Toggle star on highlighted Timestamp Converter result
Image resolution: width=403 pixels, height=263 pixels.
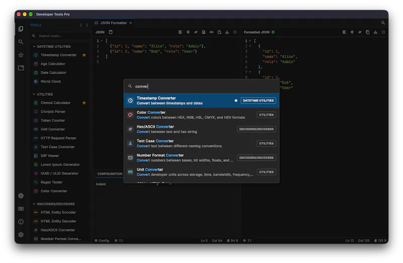coord(236,101)
